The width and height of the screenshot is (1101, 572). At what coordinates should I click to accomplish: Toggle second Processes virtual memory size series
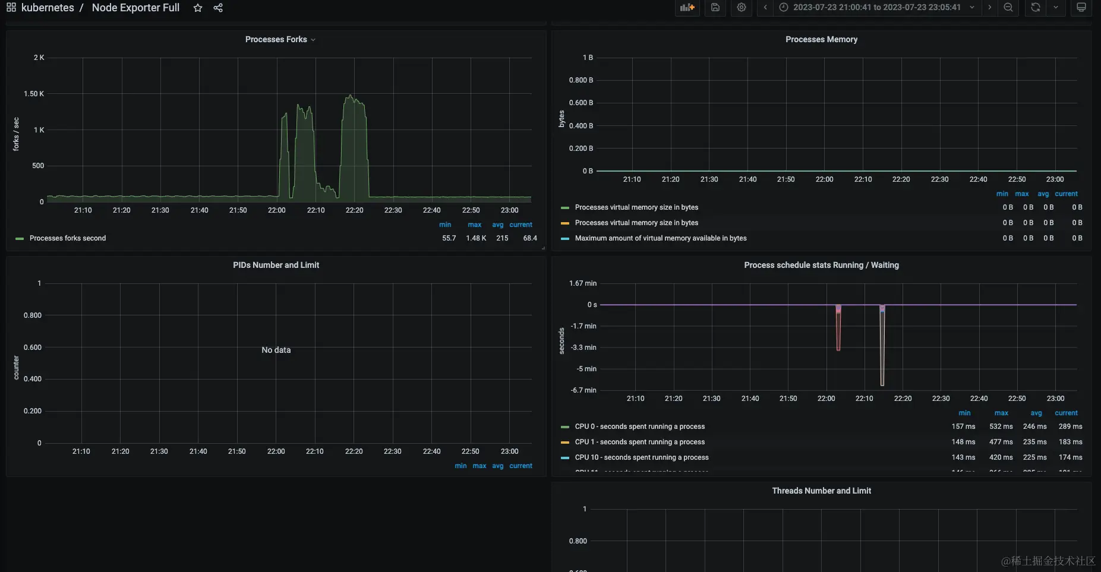[636, 223]
